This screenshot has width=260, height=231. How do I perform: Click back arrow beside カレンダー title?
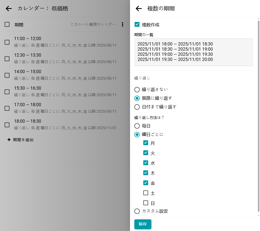(x=9, y=9)
